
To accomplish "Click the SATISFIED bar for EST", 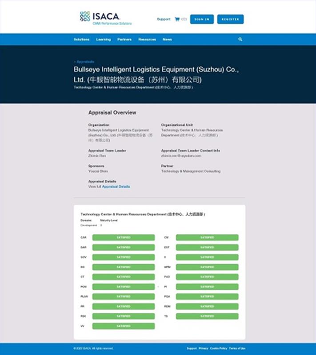I will (207, 247).
